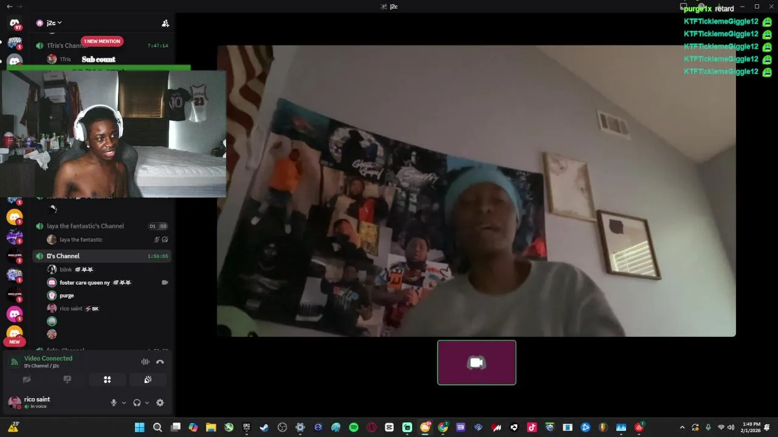Open Xbox app from taskbar
The width and height of the screenshot is (778, 437).
(x=229, y=427)
